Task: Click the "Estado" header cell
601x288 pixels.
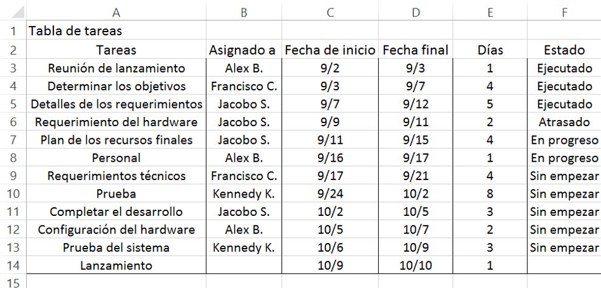Action: click(x=563, y=50)
